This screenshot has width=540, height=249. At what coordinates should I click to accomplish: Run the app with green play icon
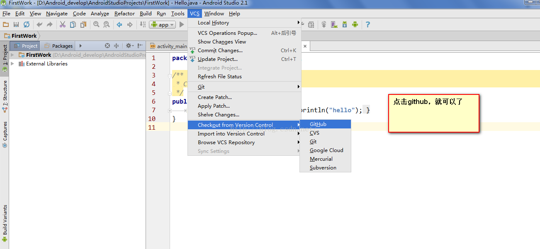click(182, 25)
